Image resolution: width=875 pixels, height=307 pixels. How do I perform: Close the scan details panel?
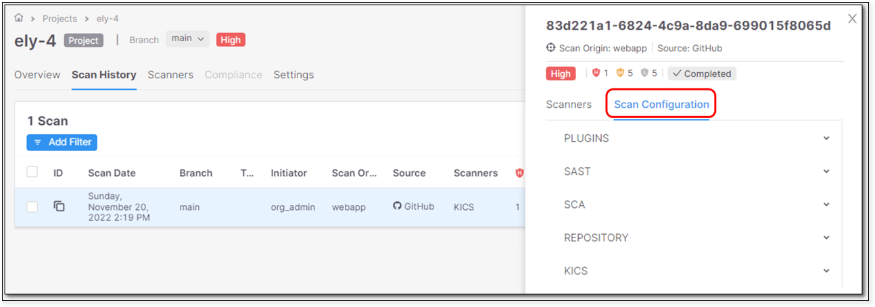click(x=852, y=19)
